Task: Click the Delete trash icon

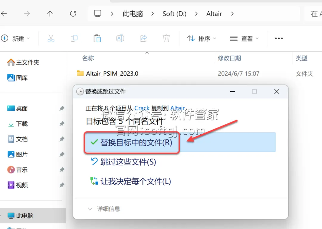Action: click(x=166, y=38)
